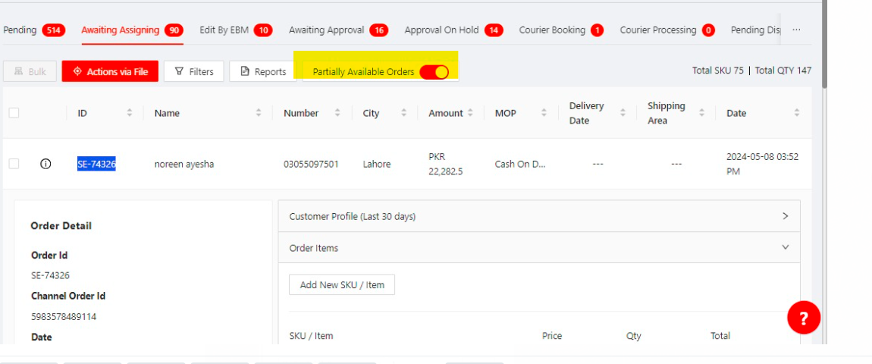Sort by Amount column sort icon
Image resolution: width=872 pixels, height=364 pixels.
point(470,113)
